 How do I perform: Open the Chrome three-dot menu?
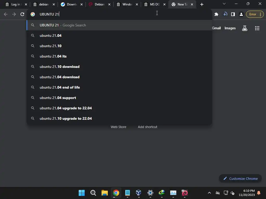click(x=260, y=14)
